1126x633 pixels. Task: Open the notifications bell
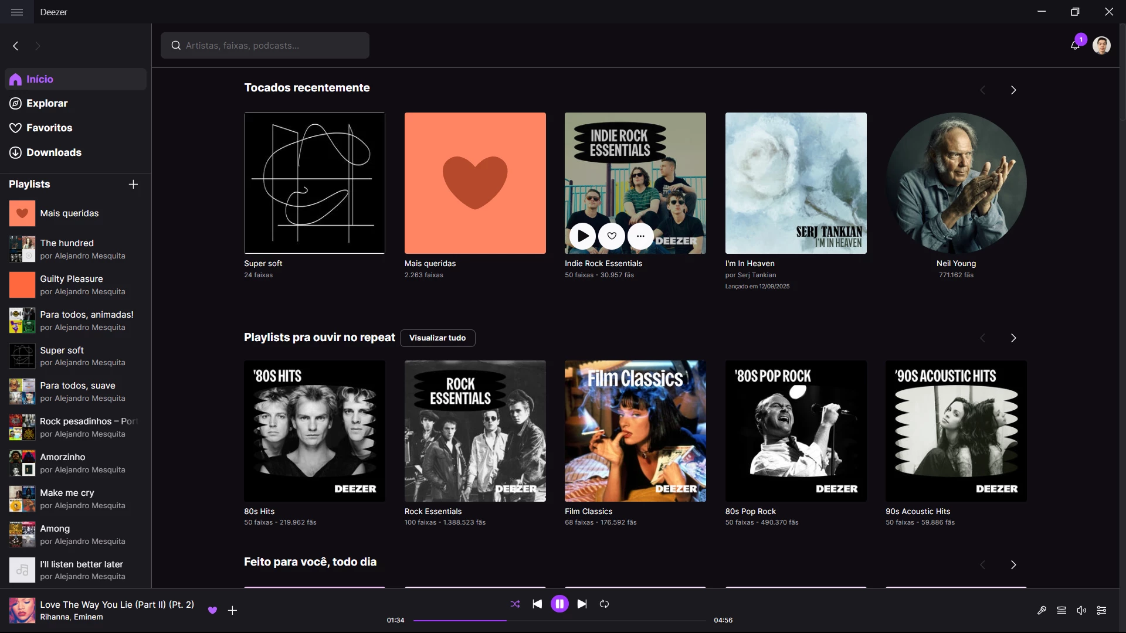1074,46
